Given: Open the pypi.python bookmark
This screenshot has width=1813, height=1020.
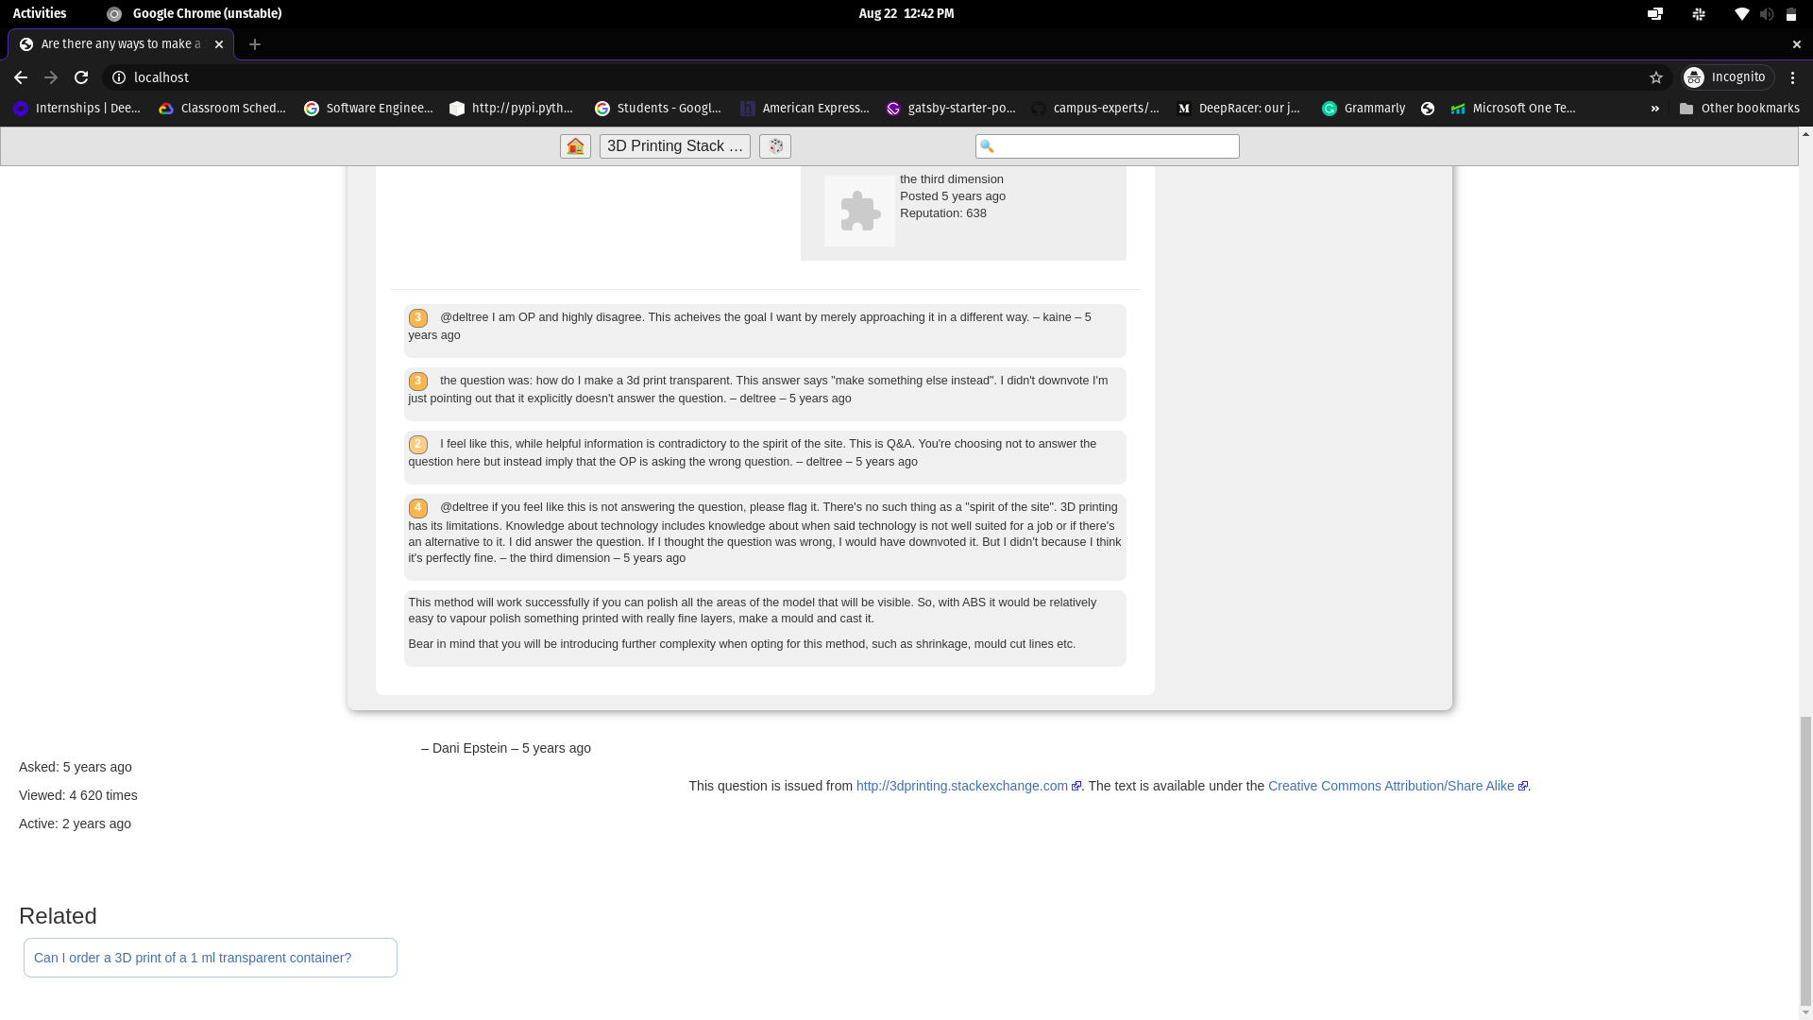Looking at the screenshot, I should (x=513, y=108).
